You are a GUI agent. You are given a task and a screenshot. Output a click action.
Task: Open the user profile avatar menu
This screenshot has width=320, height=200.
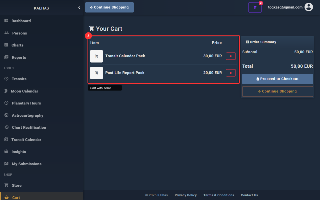(308, 7)
